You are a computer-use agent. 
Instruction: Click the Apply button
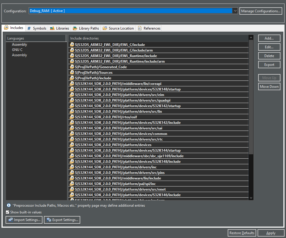tap(271, 233)
